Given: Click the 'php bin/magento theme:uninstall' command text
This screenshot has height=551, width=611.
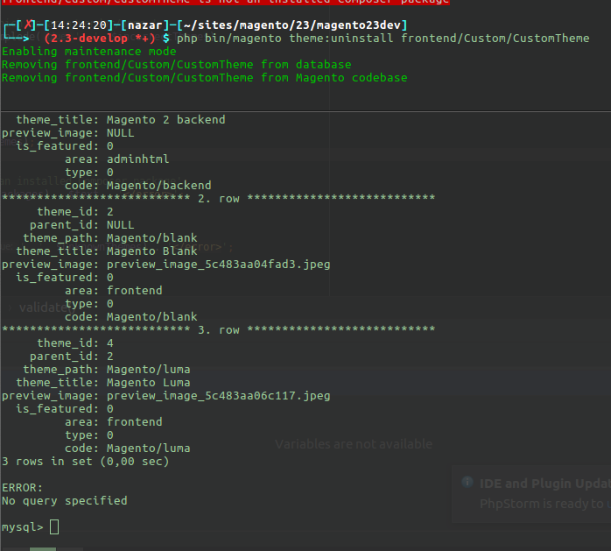Looking at the screenshot, I should tap(284, 39).
